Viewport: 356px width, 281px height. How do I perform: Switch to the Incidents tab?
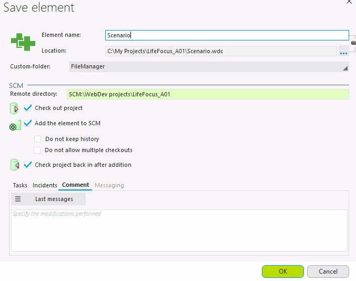pos(45,185)
